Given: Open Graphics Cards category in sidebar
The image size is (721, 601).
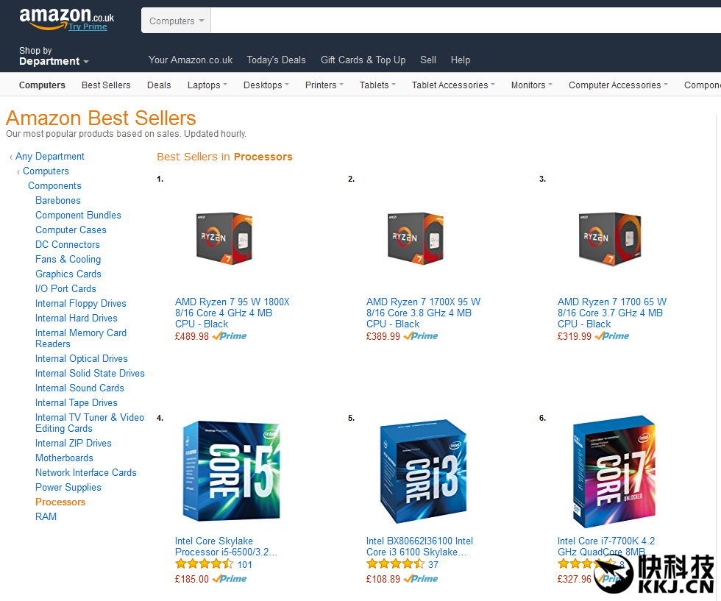Looking at the screenshot, I should click(x=68, y=274).
